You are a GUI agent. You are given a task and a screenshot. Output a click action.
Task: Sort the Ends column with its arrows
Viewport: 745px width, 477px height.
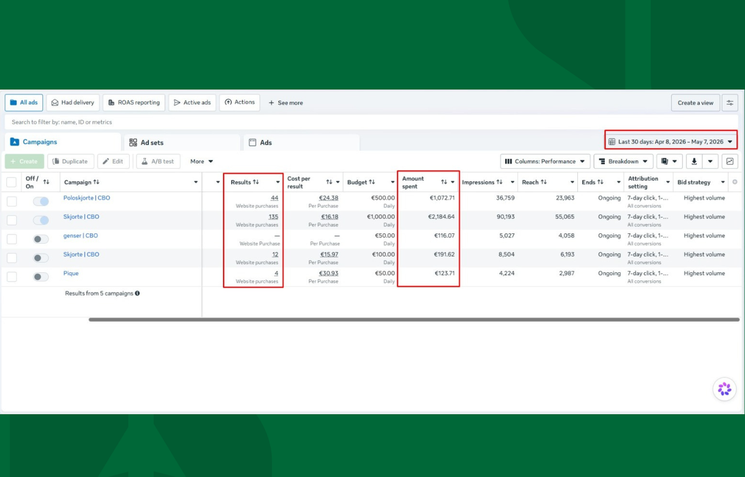(x=600, y=182)
